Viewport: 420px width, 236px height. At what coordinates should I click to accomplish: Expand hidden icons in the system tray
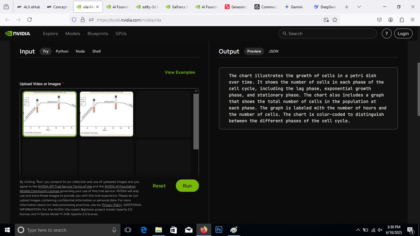point(358,230)
